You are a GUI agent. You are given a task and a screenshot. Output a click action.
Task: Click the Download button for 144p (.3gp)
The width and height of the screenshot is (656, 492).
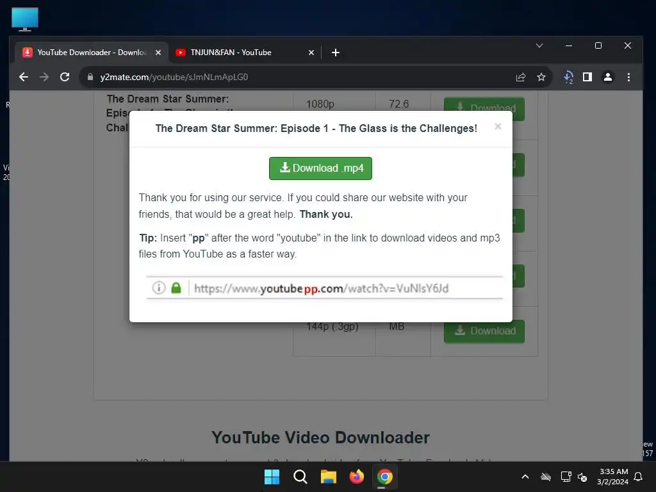[484, 331]
